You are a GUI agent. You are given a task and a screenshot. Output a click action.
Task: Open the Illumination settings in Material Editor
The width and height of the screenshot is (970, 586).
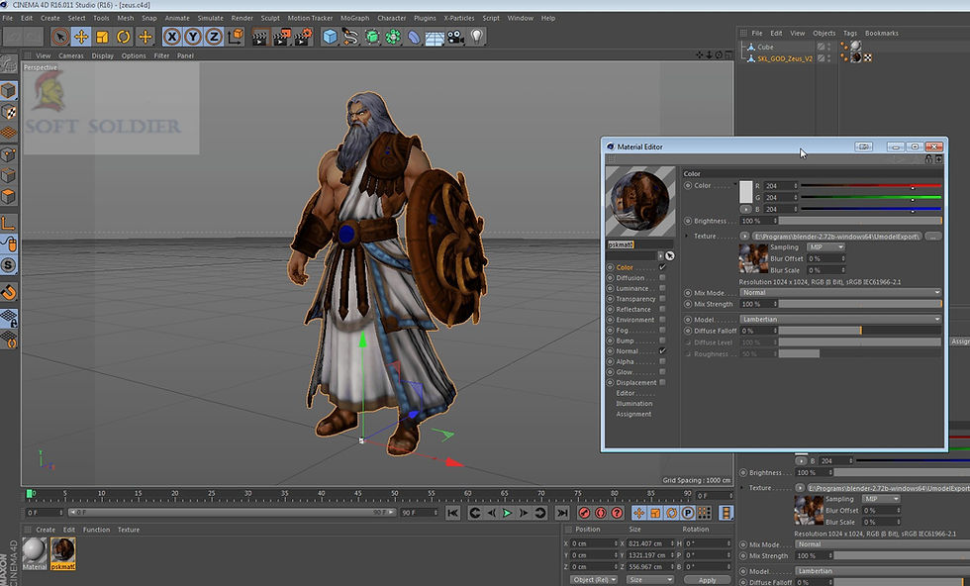click(x=634, y=404)
